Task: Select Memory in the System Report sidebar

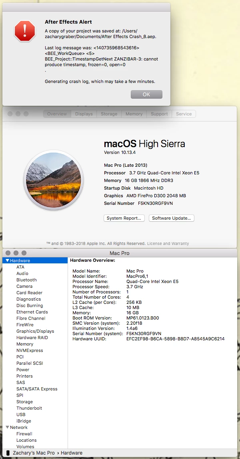Action: 25,344
